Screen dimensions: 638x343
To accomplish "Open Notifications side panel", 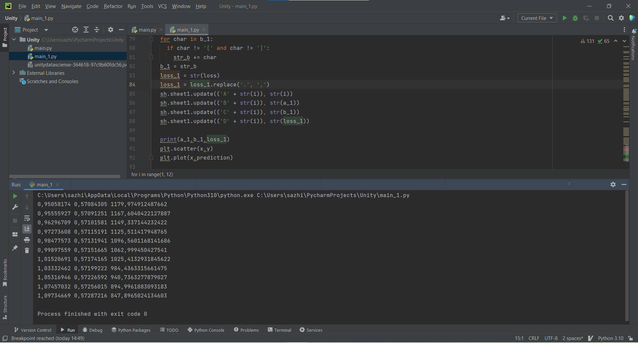I will (x=633, y=45).
